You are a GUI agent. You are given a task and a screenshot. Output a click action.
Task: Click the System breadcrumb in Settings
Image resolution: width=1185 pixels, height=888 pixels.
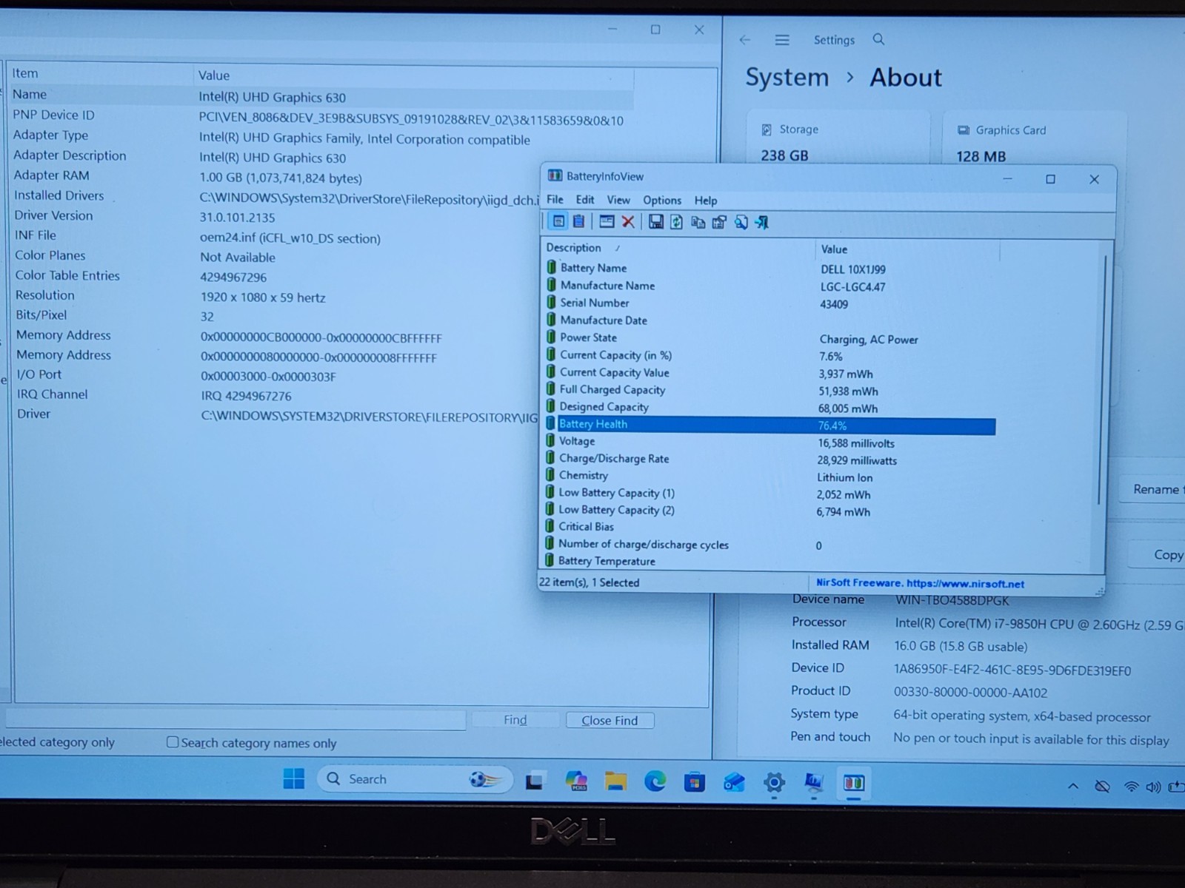point(787,77)
